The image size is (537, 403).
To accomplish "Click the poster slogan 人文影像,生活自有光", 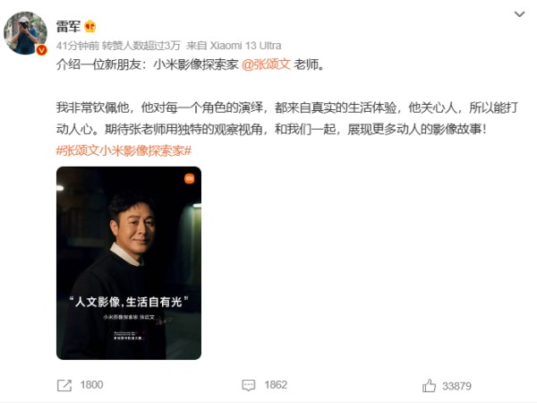I will (x=128, y=302).
